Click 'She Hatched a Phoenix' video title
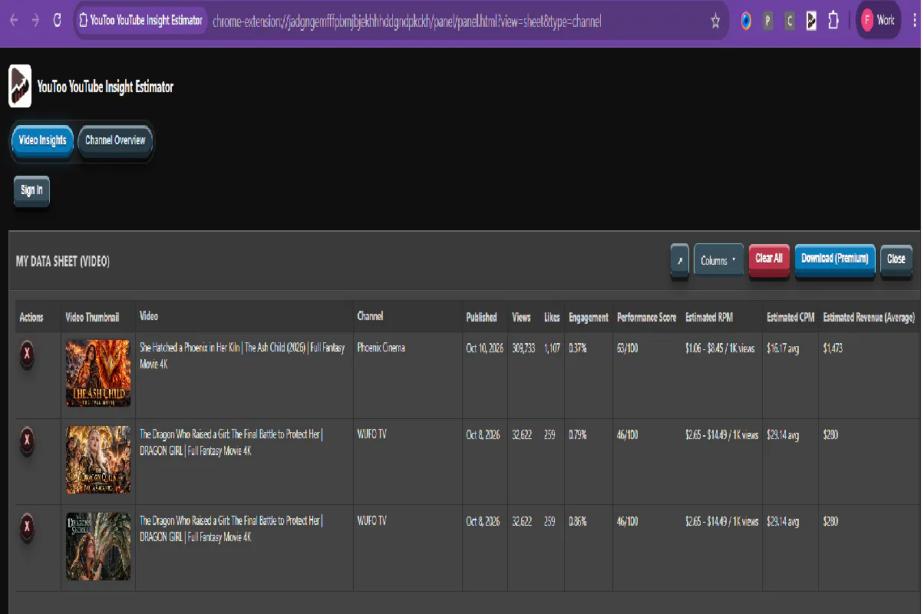 pyautogui.click(x=243, y=355)
